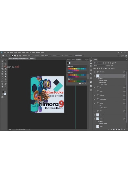Click Lock position icon in Layers panel
This screenshot has height=182, width=128.
point(101,68)
